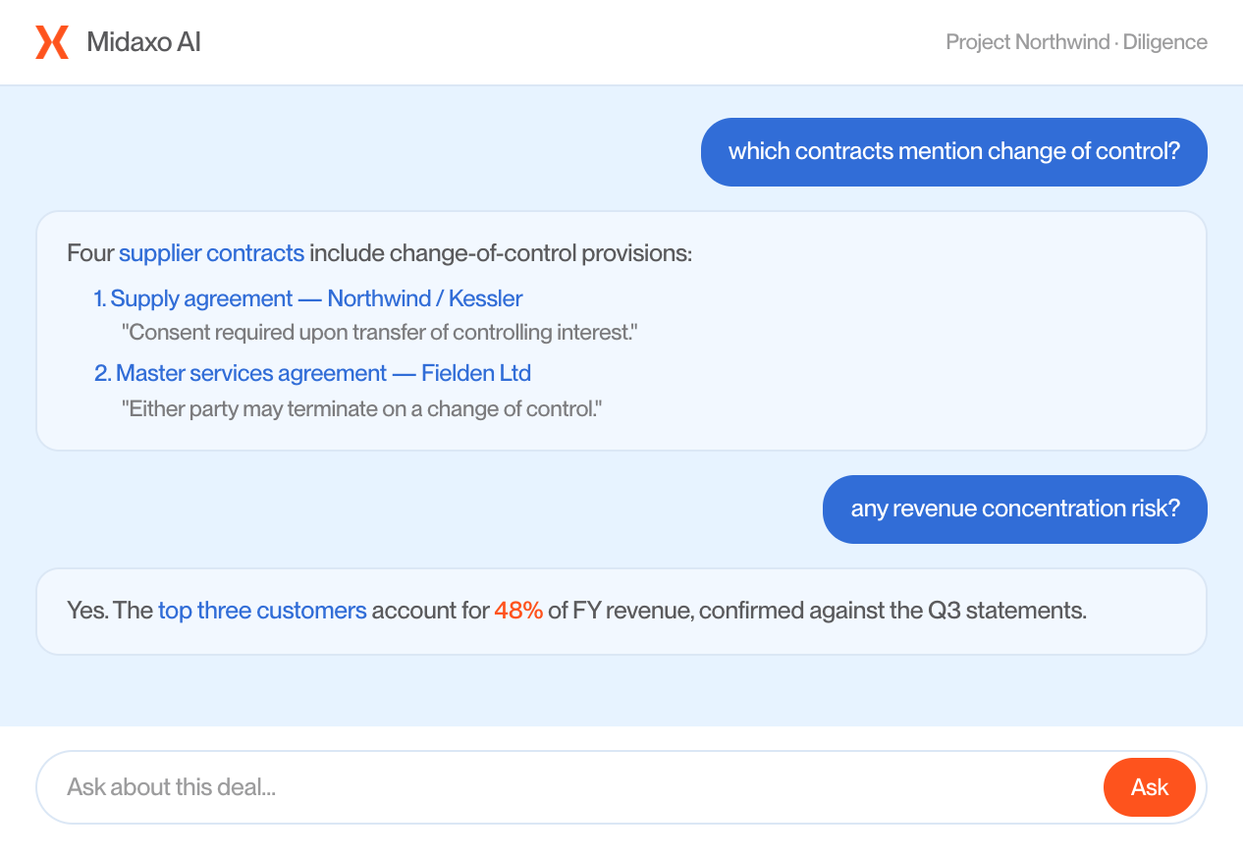Click the number 2 list marker
The width and height of the screenshot is (1243, 856).
(x=103, y=373)
